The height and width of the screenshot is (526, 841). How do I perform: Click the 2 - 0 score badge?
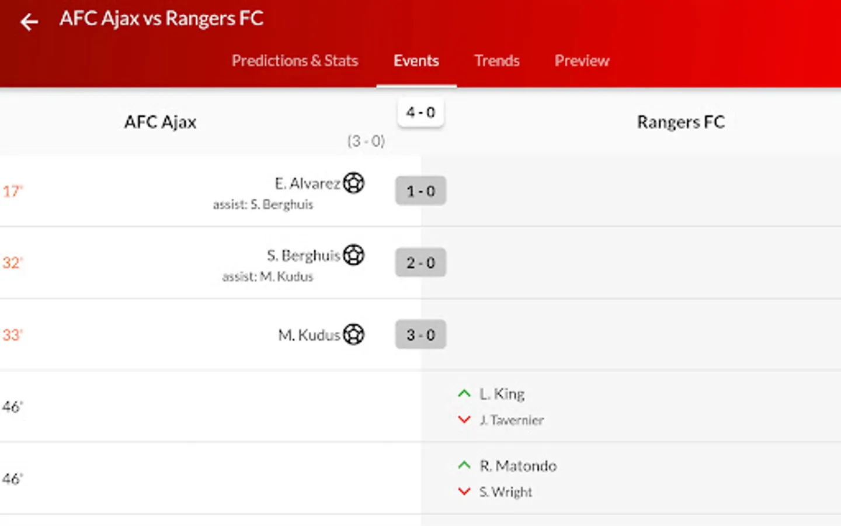coord(420,263)
